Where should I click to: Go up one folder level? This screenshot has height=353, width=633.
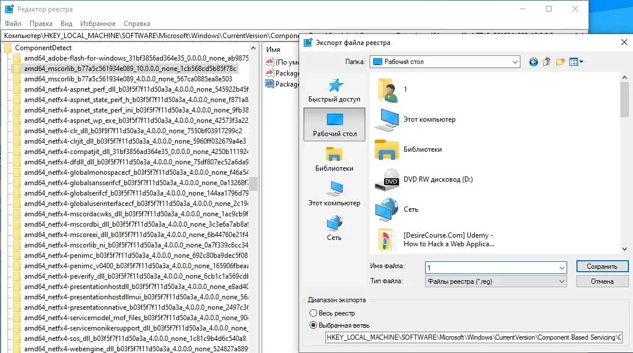546,62
